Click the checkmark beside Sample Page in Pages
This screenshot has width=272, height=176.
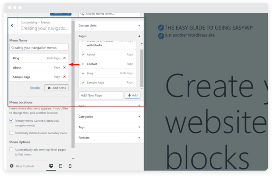(83, 83)
